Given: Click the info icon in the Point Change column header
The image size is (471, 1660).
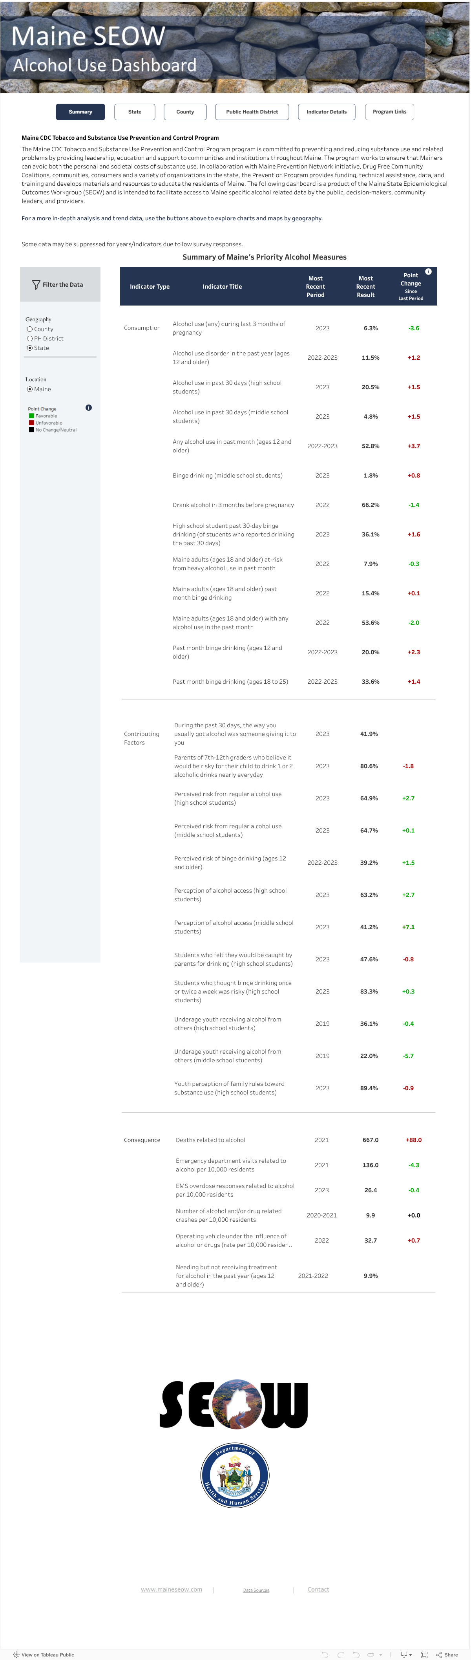Looking at the screenshot, I should [429, 272].
